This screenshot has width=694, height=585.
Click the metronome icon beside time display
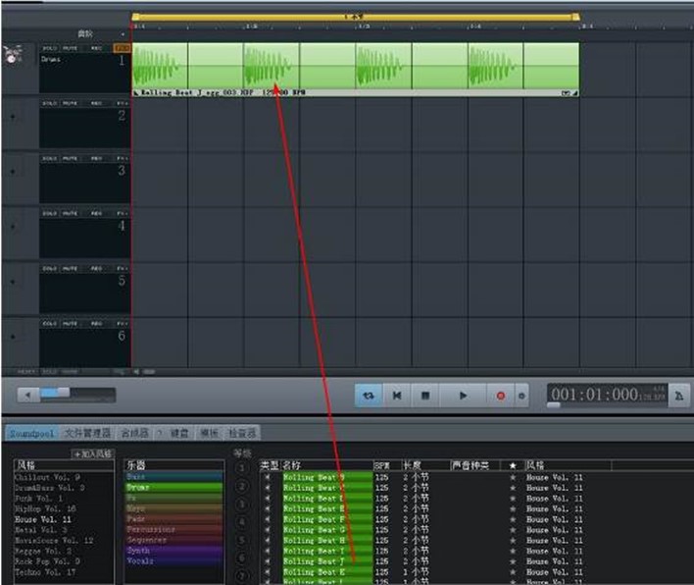(x=679, y=396)
